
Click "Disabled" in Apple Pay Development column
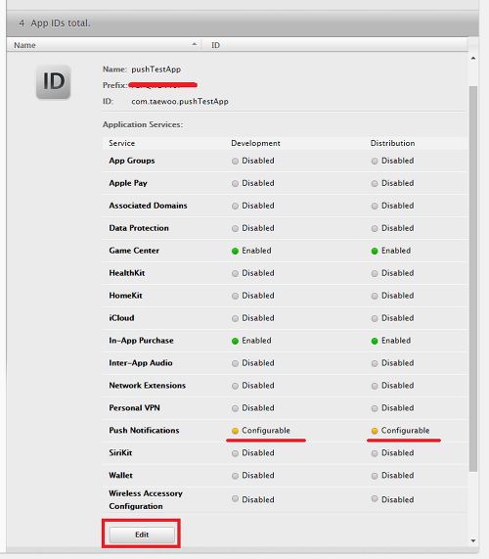tap(258, 183)
